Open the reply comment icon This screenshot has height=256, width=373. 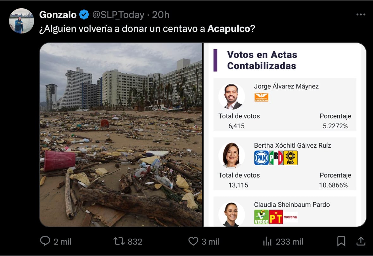45,241
